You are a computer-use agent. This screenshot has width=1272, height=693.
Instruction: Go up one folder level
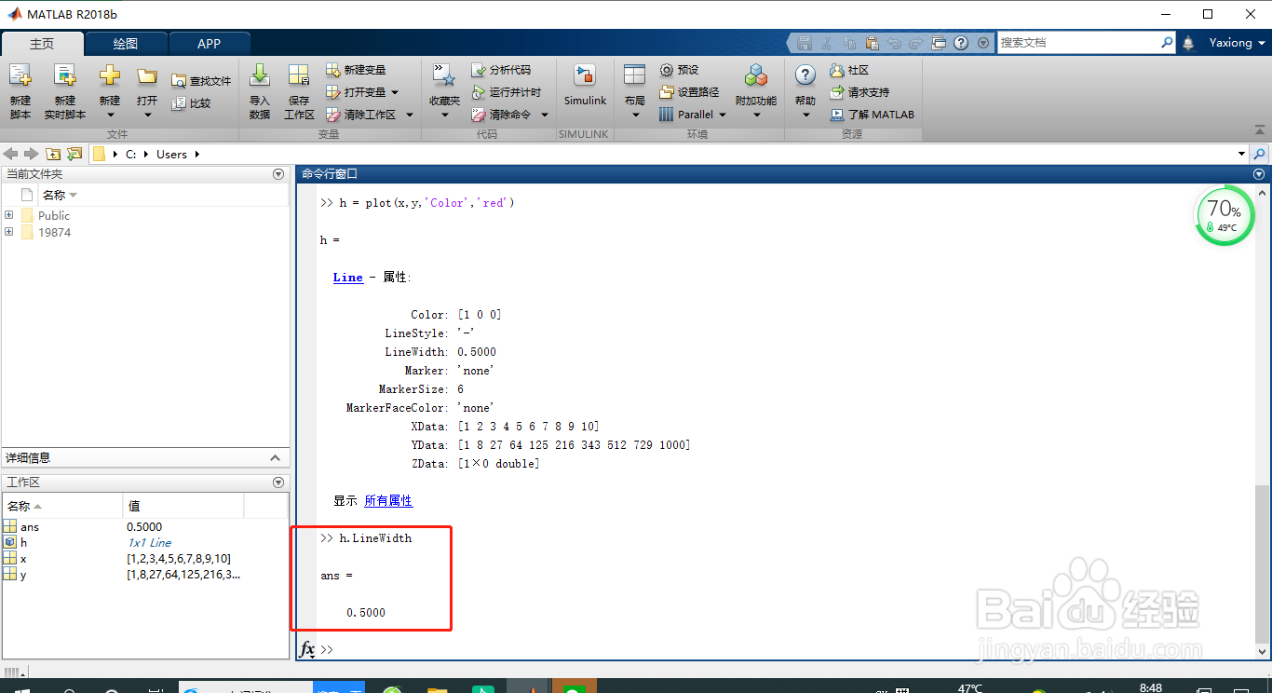[x=53, y=154]
